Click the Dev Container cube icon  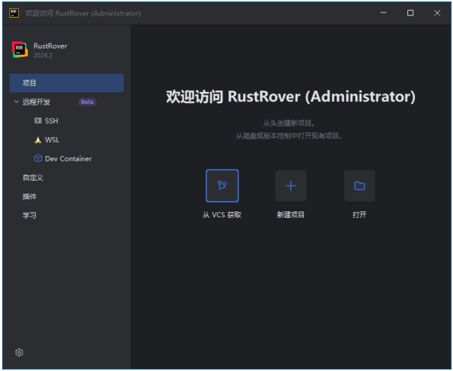(x=38, y=158)
